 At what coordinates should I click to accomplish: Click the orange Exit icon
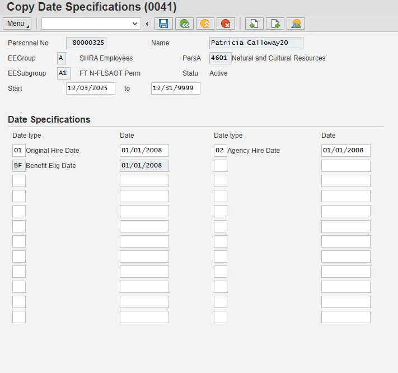(x=205, y=24)
